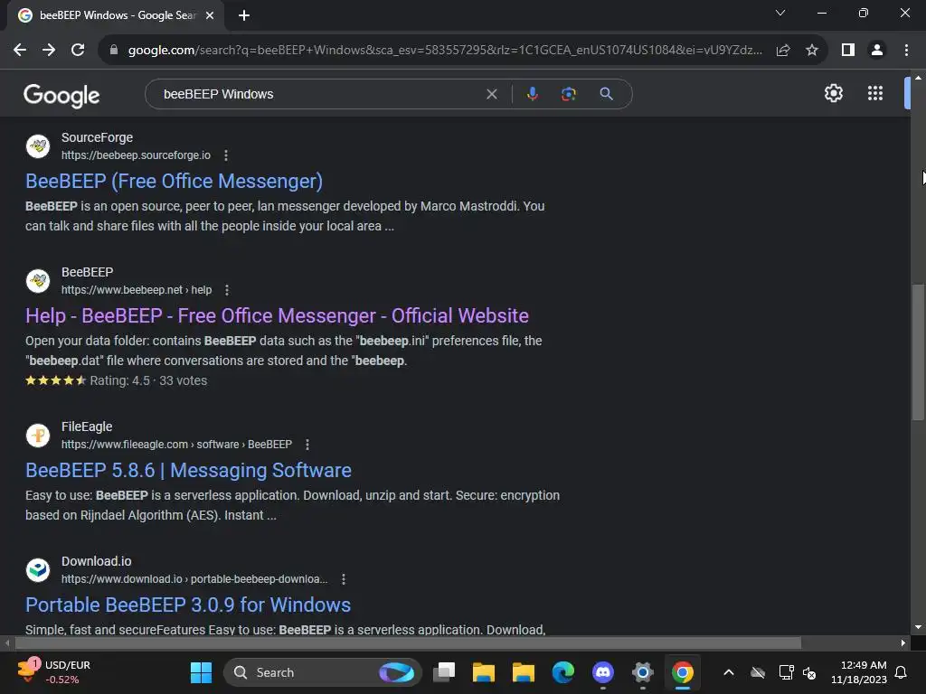Image resolution: width=926 pixels, height=694 pixels.
Task: Bookmark this page with star icon
Action: pyautogui.click(x=812, y=51)
